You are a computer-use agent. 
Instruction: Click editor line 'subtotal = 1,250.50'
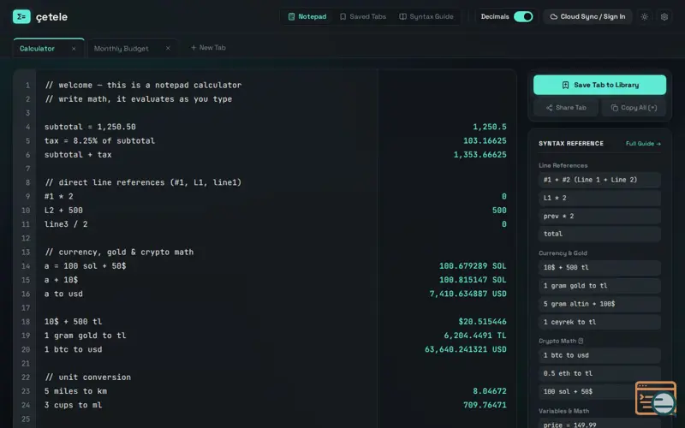point(90,127)
